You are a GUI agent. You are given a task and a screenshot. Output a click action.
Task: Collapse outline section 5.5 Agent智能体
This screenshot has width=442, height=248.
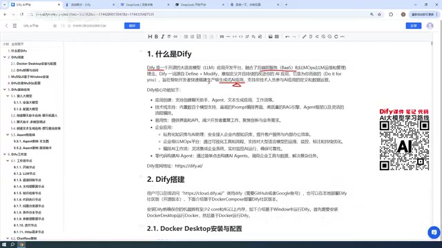8,135
